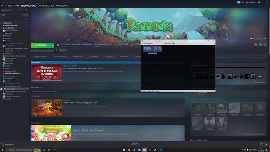This screenshot has width=270, height=152.
Task: Select A Story About My Uncle
Action: tap(13, 86)
